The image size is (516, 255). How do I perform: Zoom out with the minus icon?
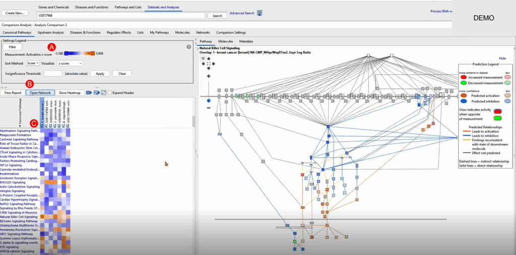click(x=209, y=108)
